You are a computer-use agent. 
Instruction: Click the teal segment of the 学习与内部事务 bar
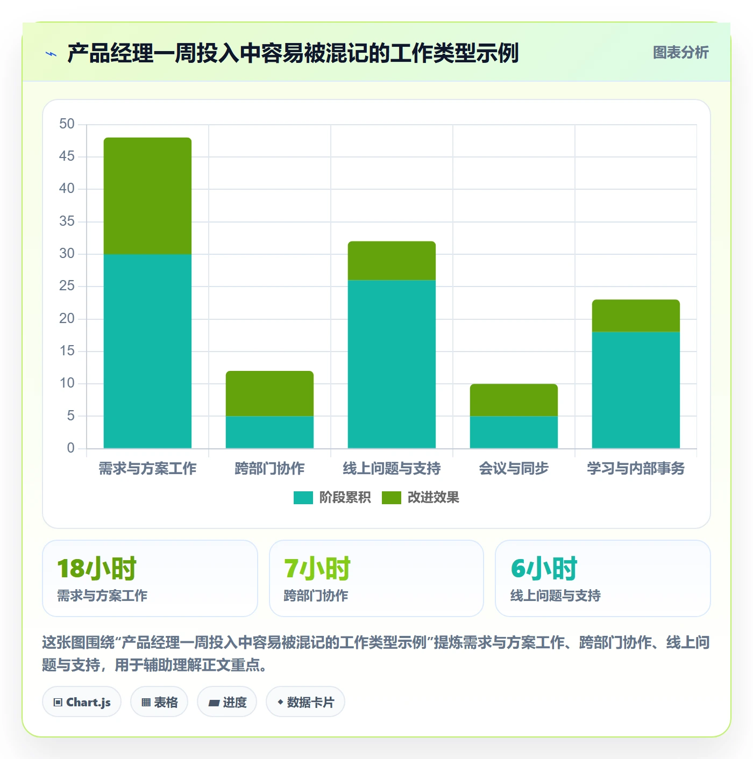click(636, 390)
